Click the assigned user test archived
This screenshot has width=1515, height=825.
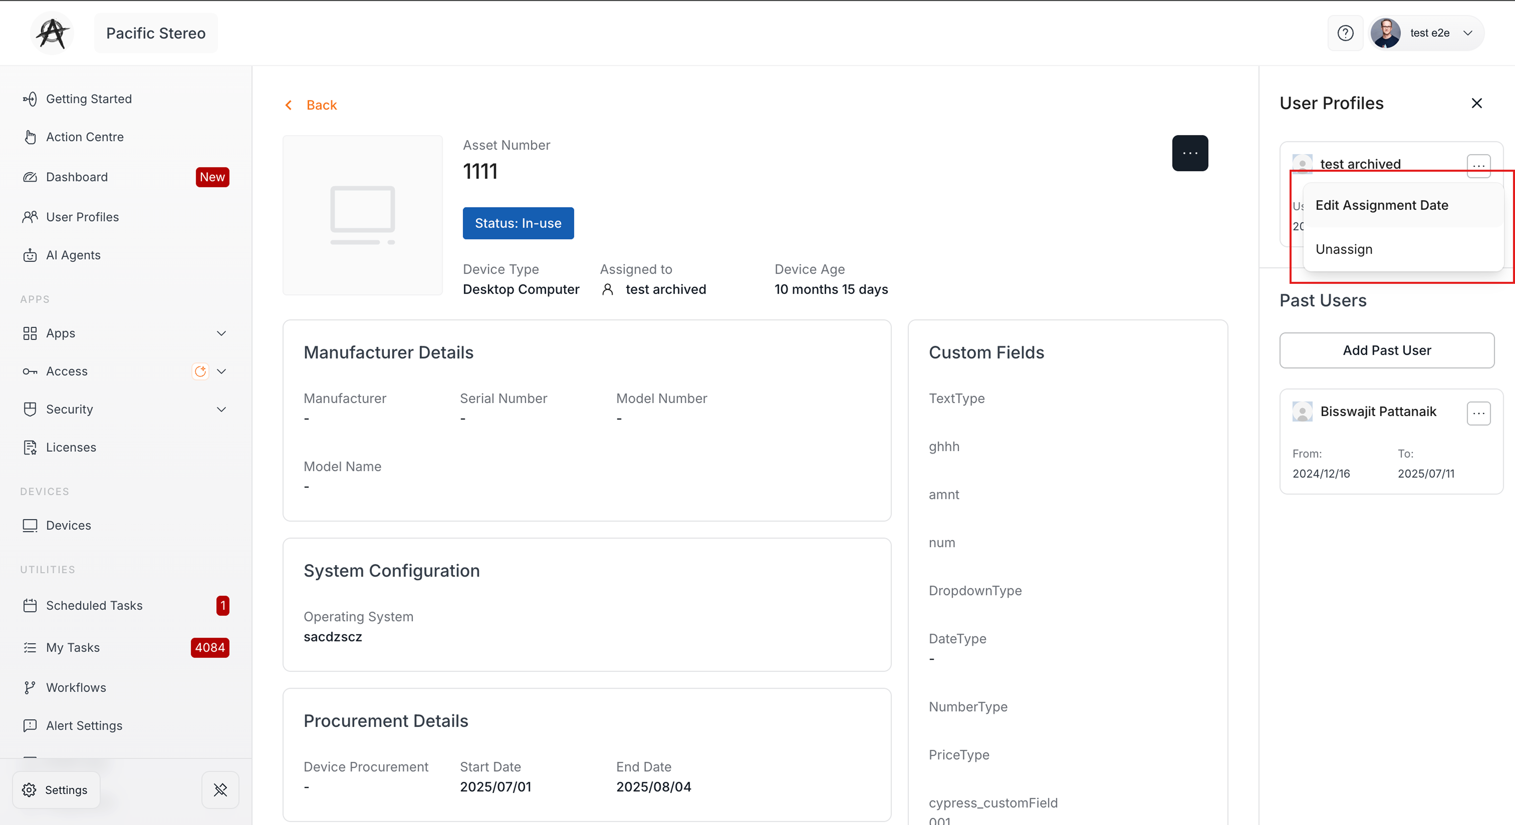coord(666,289)
